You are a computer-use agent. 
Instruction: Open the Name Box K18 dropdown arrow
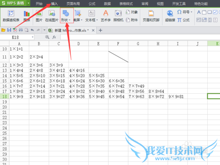pos(33,37)
